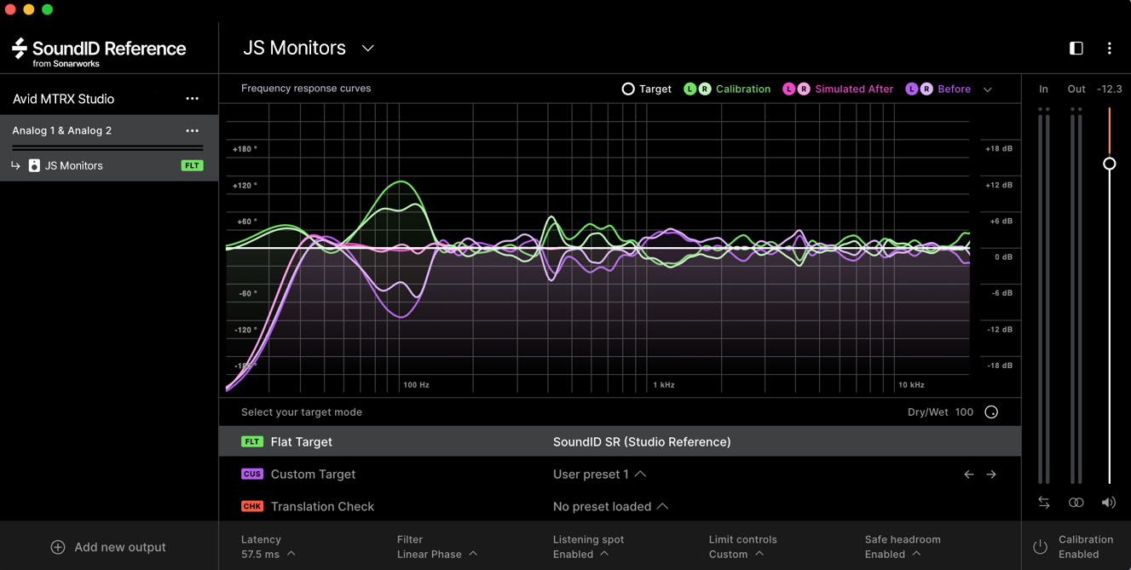Select the Custom Target mode
The image size is (1131, 570).
(620, 475)
